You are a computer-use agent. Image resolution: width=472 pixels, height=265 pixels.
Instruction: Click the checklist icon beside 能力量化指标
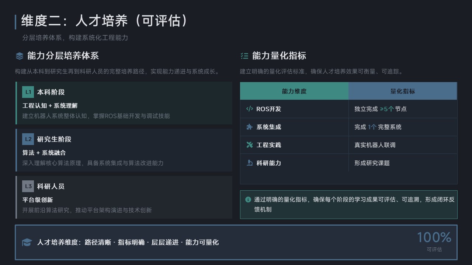click(x=244, y=56)
